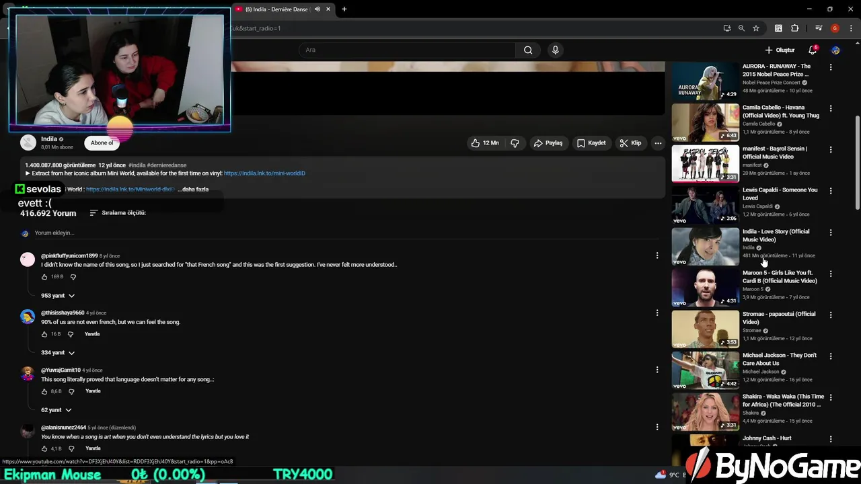Open Maroon 5 Girls Like You thumbnail
Image resolution: width=861 pixels, height=484 pixels.
[705, 287]
